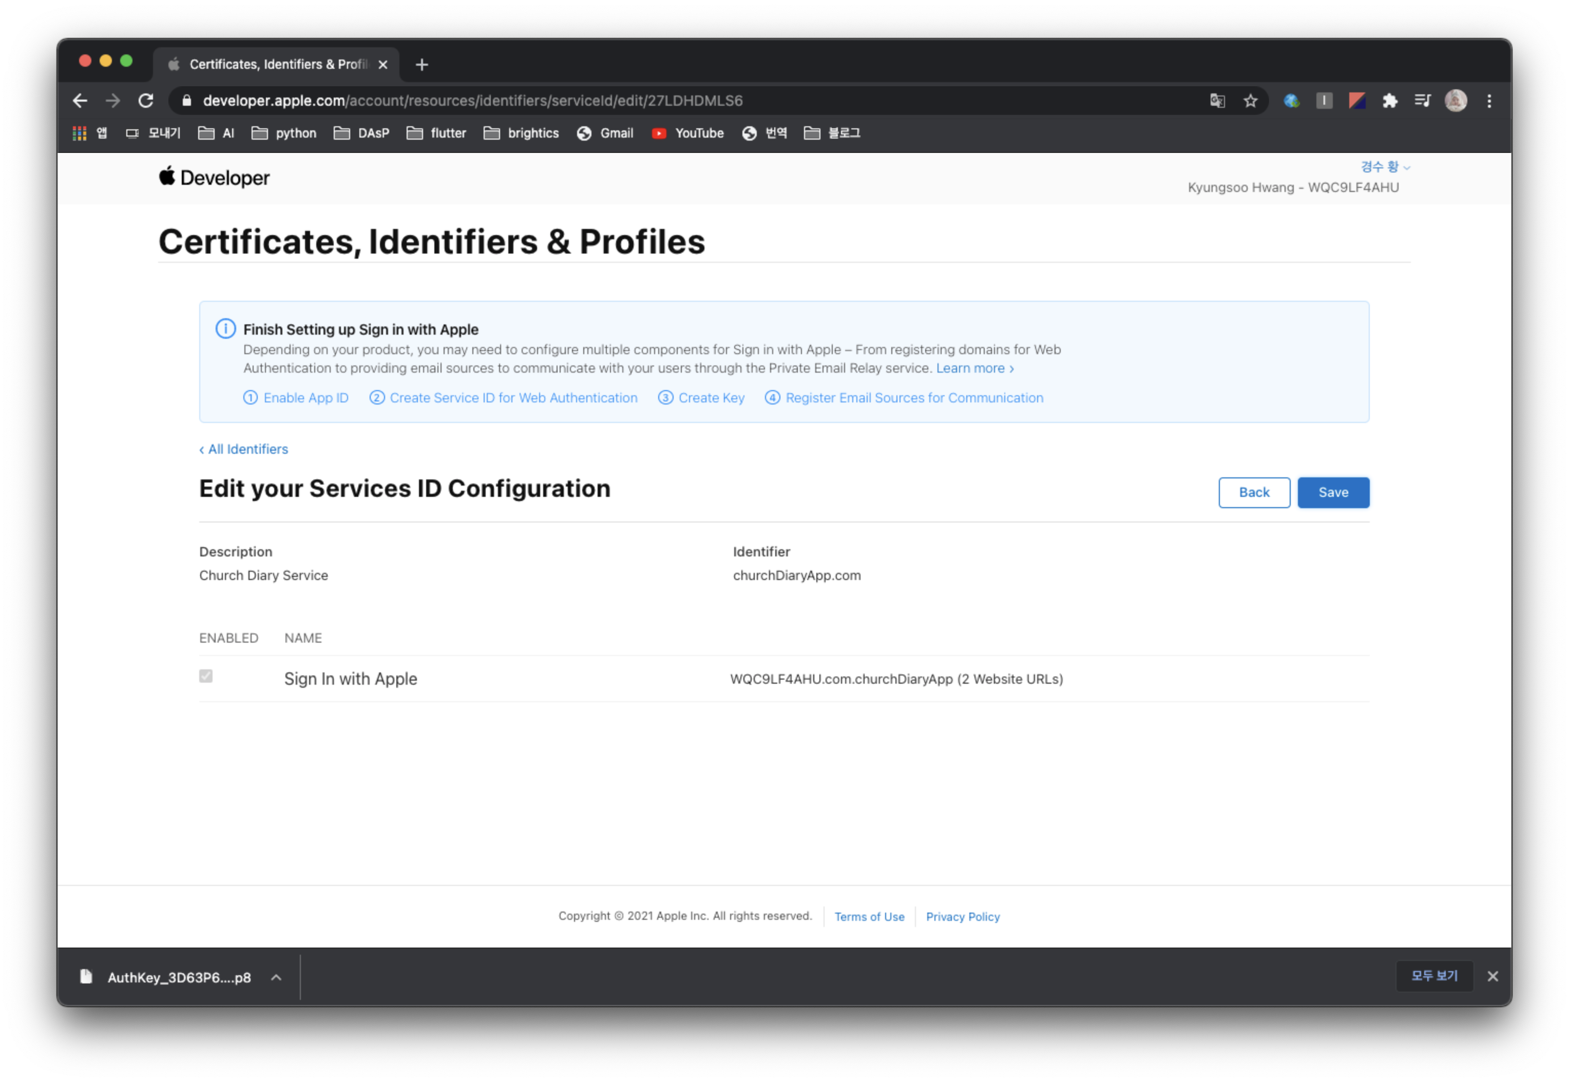The width and height of the screenshot is (1569, 1082).
Task: Bookmark this page with star icon
Action: (1250, 101)
